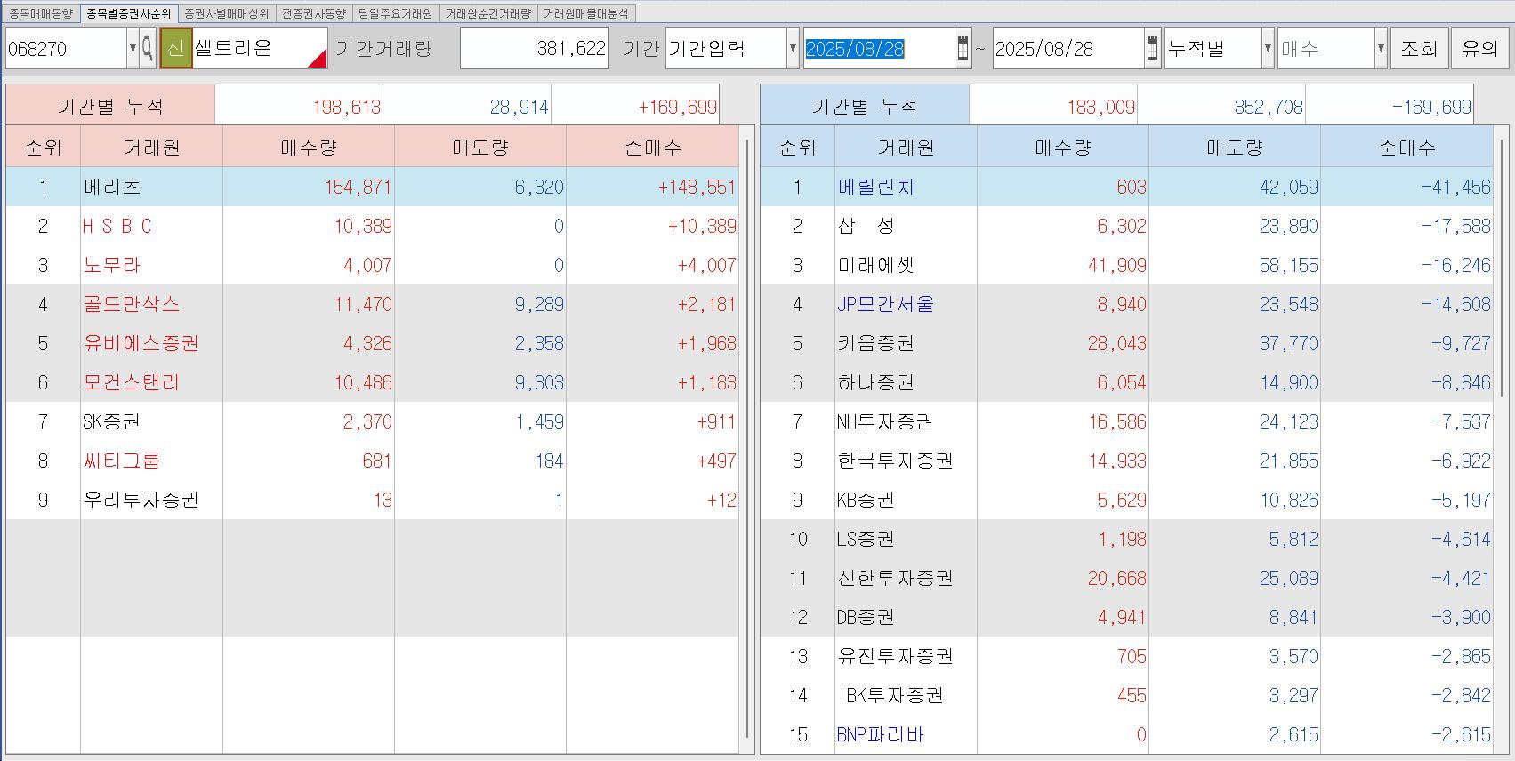
Task: Open the 기간입력 period dropdown
Action: pyautogui.click(x=793, y=48)
